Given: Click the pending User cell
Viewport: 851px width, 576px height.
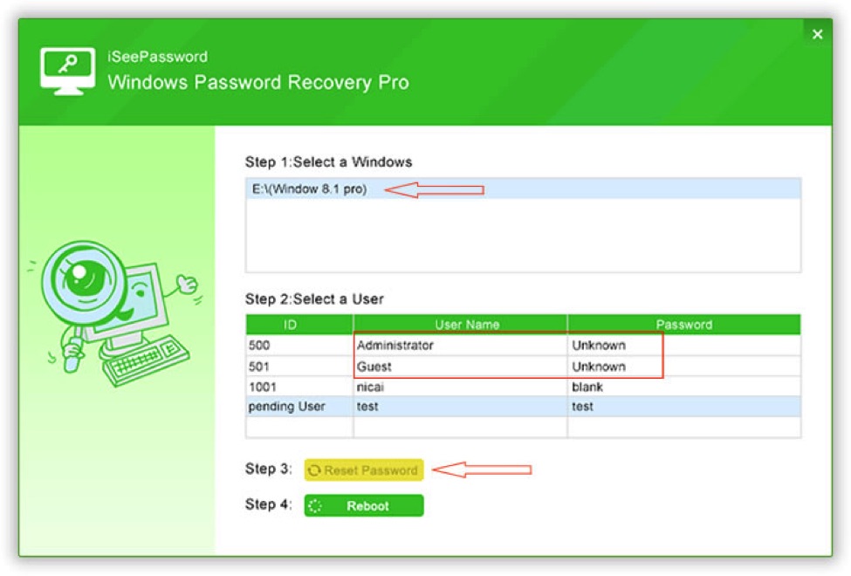Looking at the screenshot, I should (299, 407).
